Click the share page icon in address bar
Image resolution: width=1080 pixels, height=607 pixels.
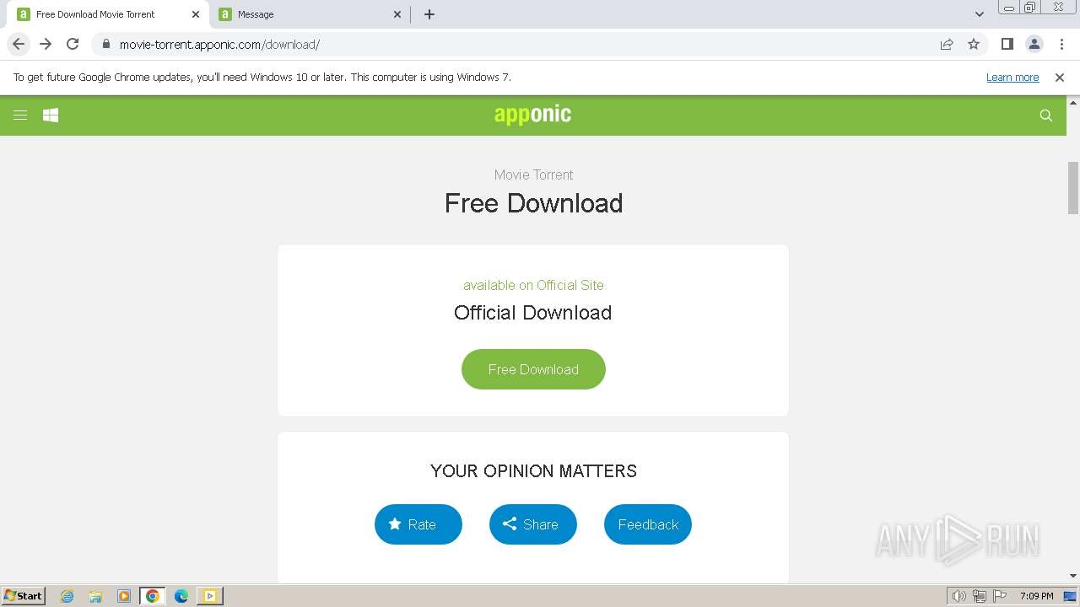(947, 45)
